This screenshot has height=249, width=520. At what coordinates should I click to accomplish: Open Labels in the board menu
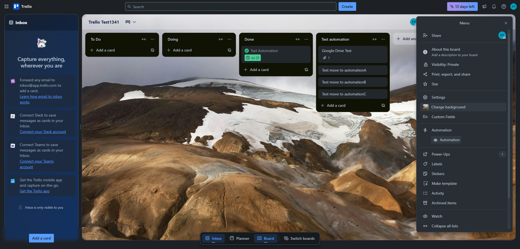463,164
